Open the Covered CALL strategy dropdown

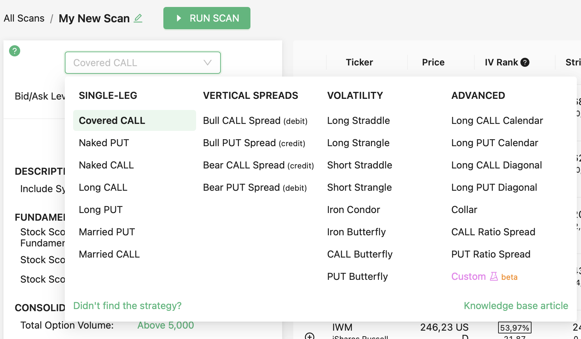pyautogui.click(x=143, y=63)
